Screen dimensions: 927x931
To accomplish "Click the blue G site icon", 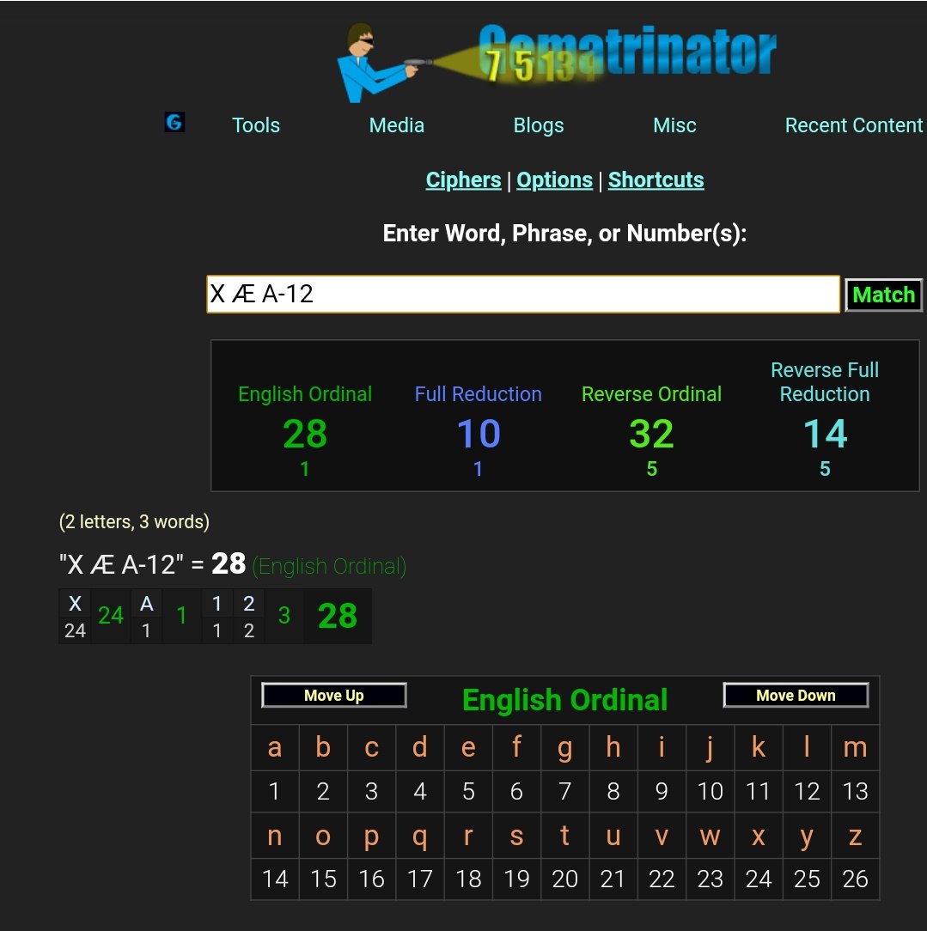I will tap(174, 122).
